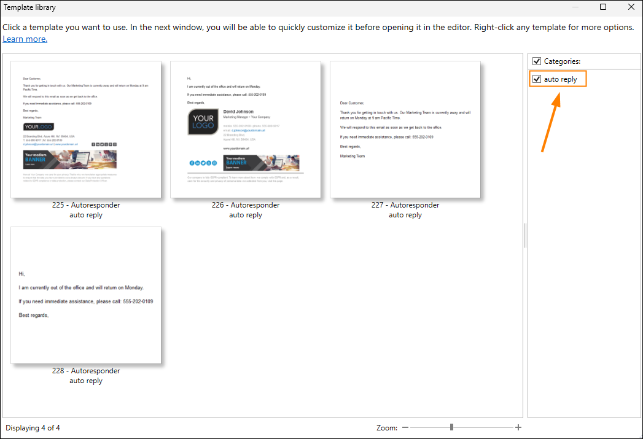
Task: Open the Learn more link
Action: pos(25,39)
